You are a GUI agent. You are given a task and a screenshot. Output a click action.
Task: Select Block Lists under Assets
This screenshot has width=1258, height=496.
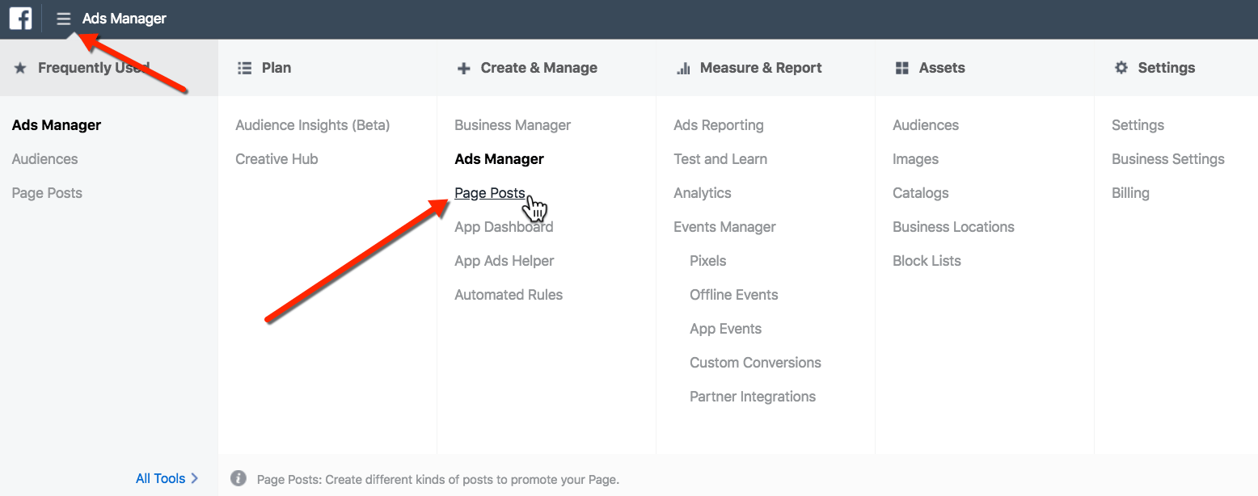coord(927,260)
